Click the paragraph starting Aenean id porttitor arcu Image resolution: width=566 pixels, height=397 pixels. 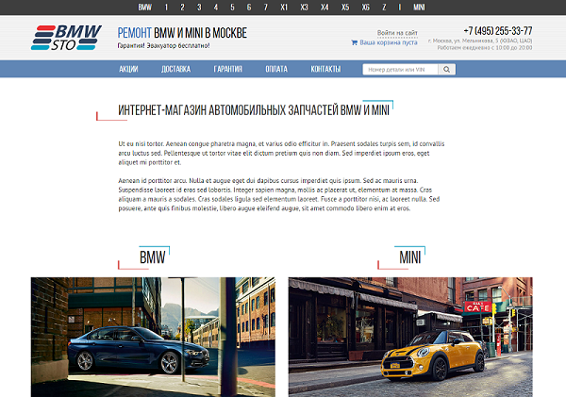pos(279,194)
